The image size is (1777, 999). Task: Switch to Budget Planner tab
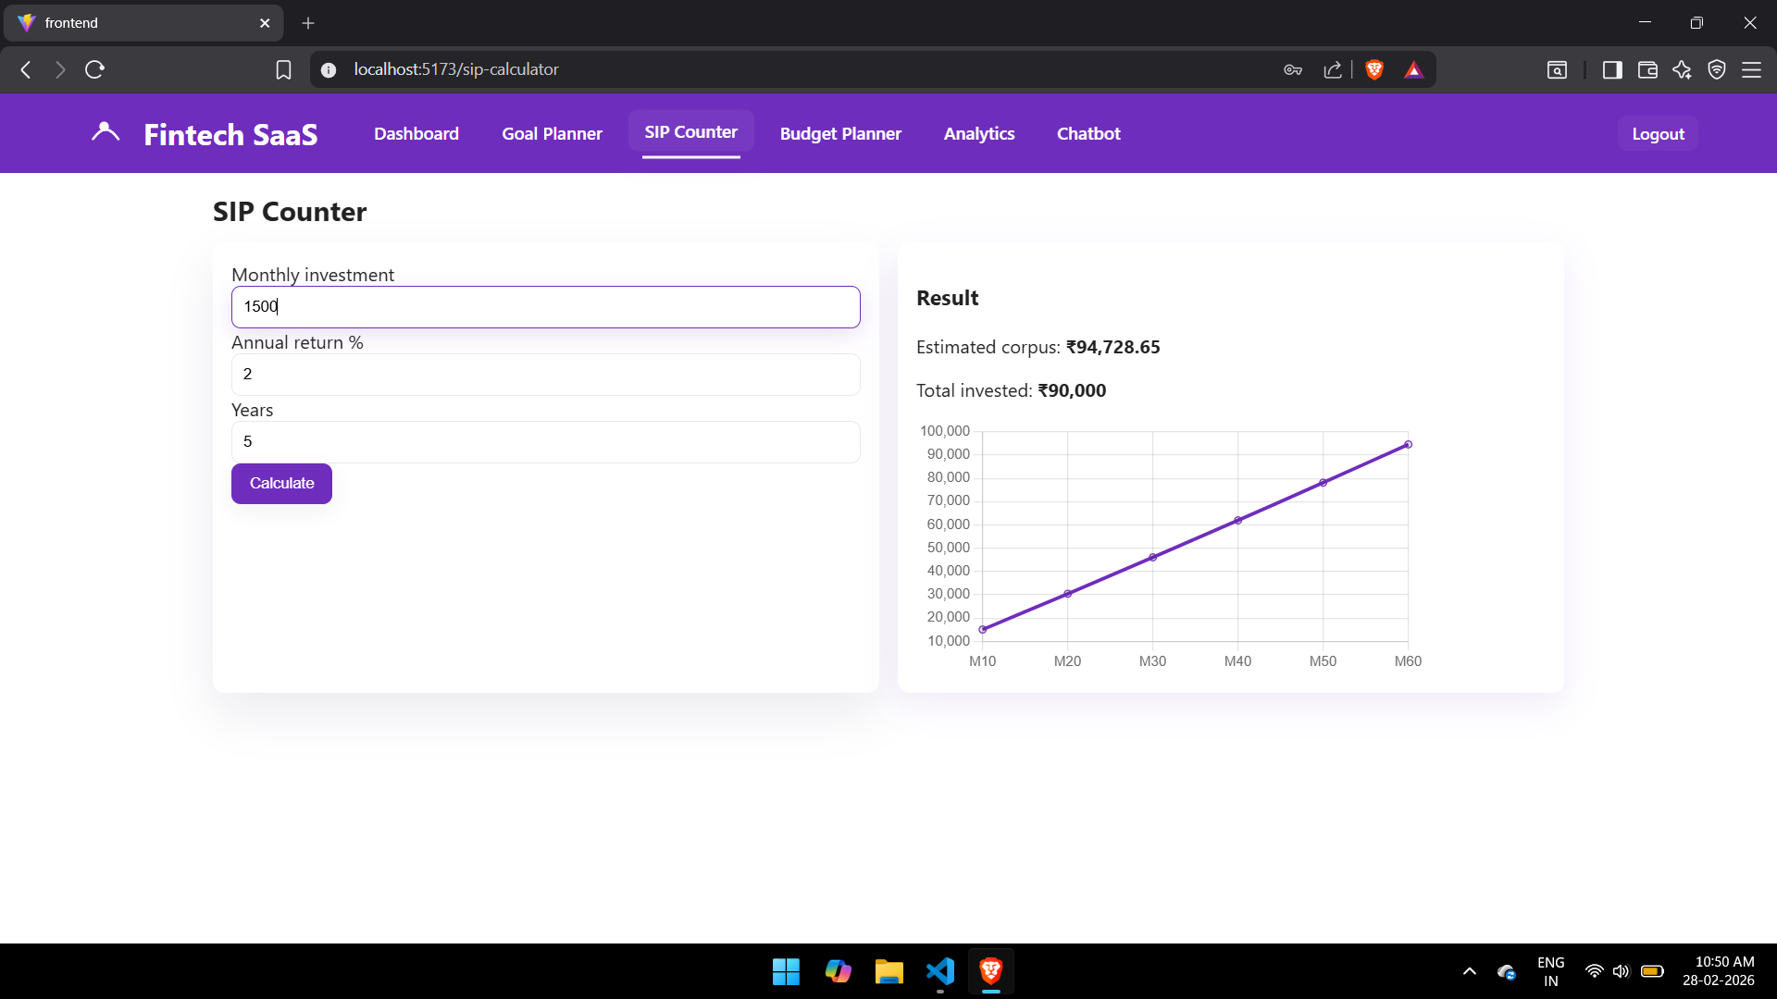[839, 133]
